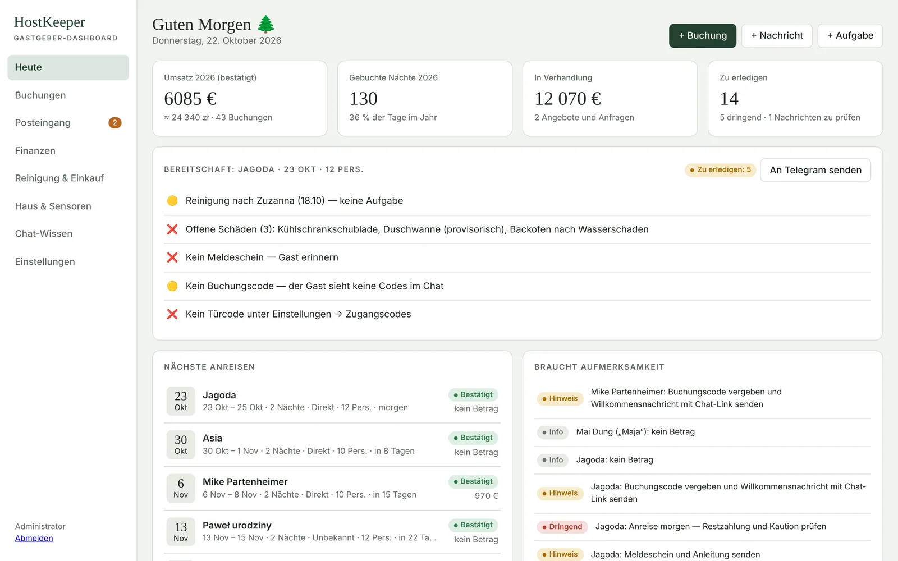Open 'Jagoda: Anreise morgen — Restzahlung' notice

click(x=711, y=527)
